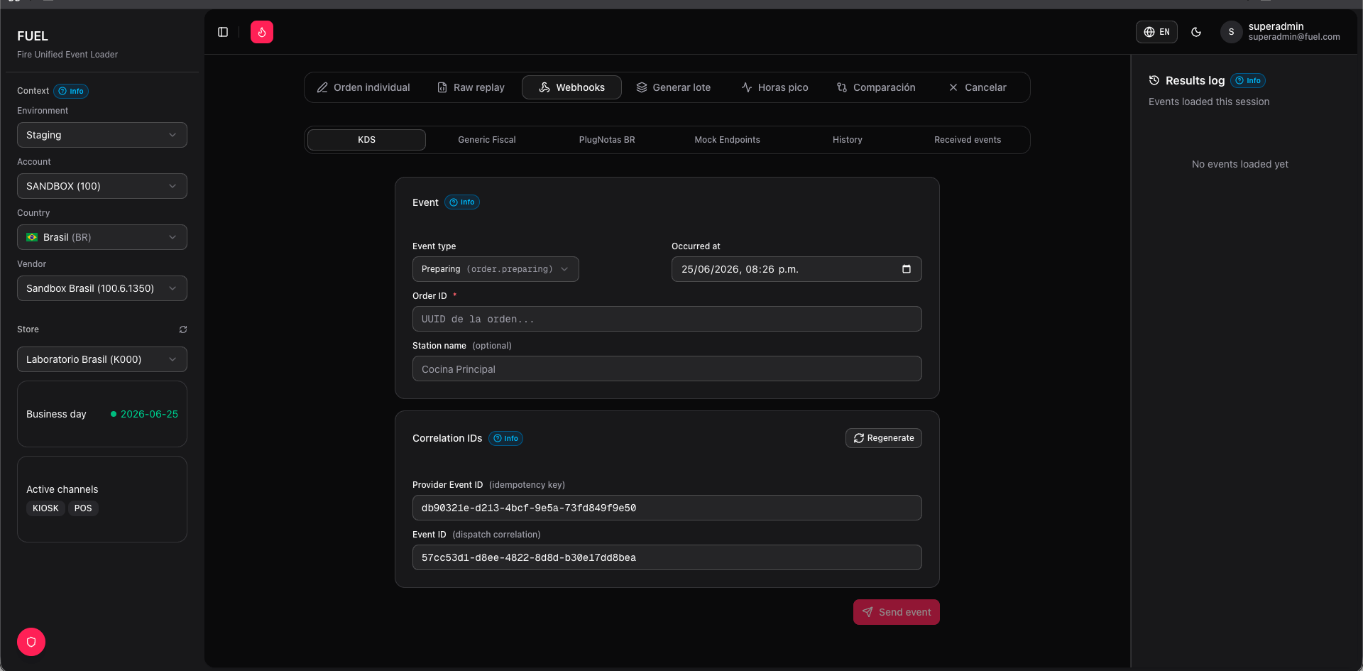The height and width of the screenshot is (671, 1363).
Task: Switch to dark mode moon icon
Action: (1196, 32)
